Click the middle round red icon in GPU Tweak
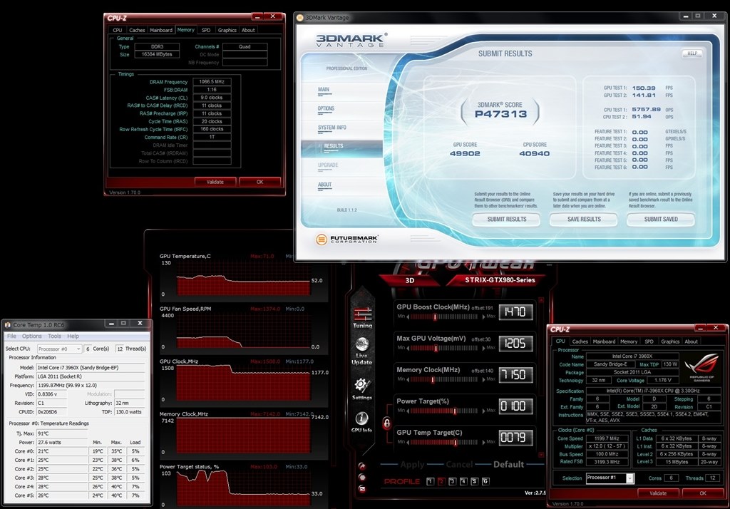Screen dimensions: 730x509 tap(361, 478)
